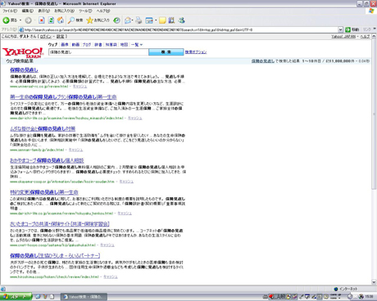Click the vertical scrollbar thumb
Viewport: 377px width, 301px height.
point(374,115)
